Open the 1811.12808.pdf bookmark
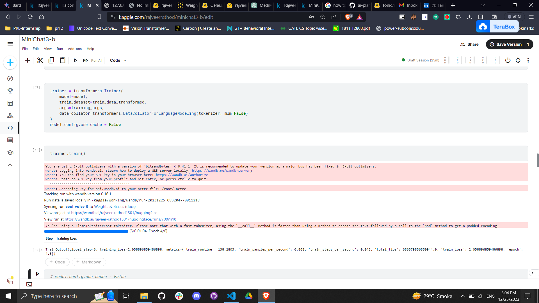Image resolution: width=539 pixels, height=303 pixels. click(351, 28)
